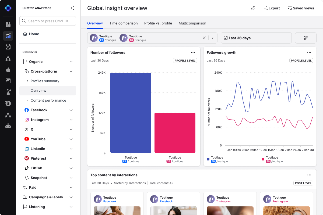
Task: Collapse the Unified Analytics sidebar
Action: pos(72,8)
